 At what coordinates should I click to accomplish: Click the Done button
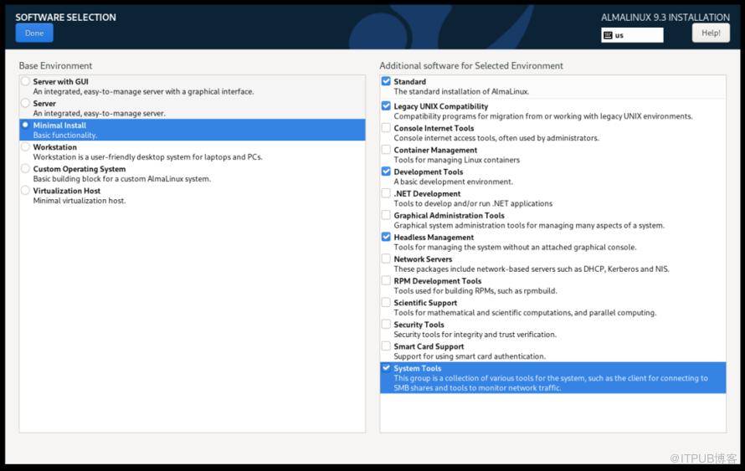[34, 33]
